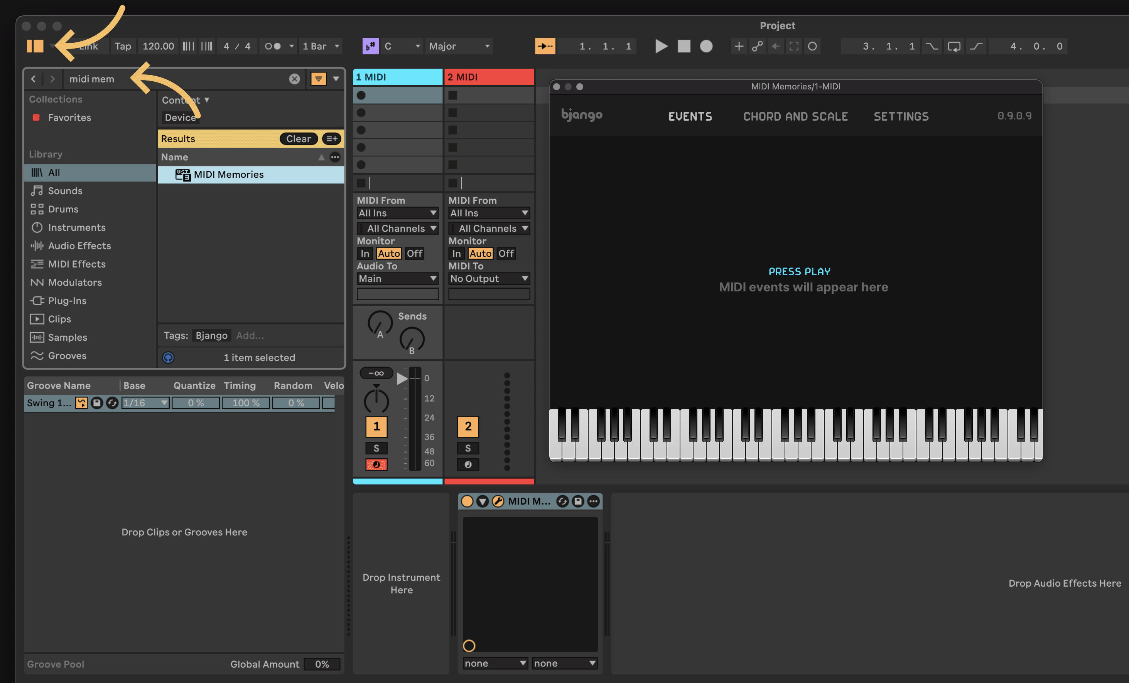Save search as new label icon
The width and height of the screenshot is (1129, 683).
(332, 139)
